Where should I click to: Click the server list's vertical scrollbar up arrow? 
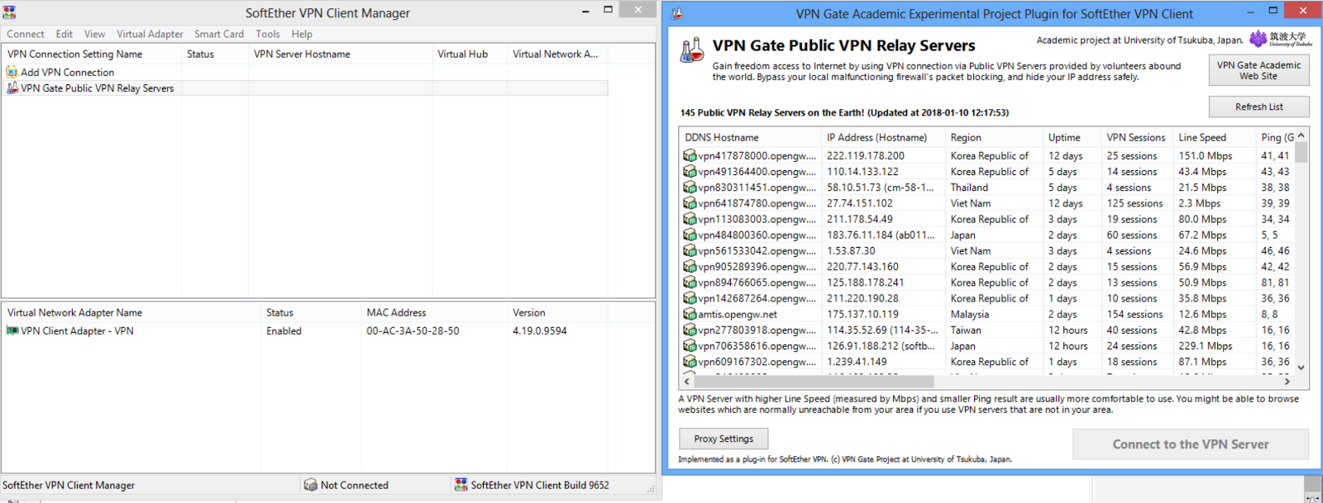click(x=1301, y=135)
